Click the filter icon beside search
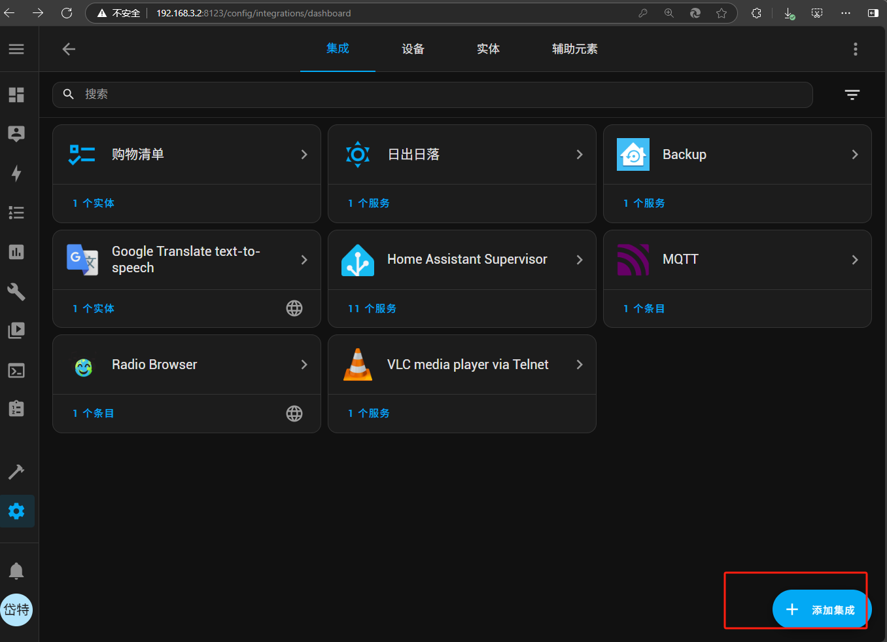887x642 pixels. 852,95
